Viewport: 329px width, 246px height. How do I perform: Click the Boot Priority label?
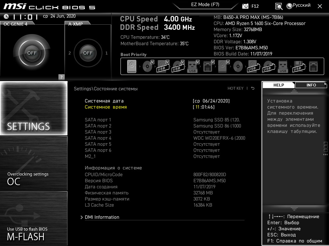click(133, 54)
